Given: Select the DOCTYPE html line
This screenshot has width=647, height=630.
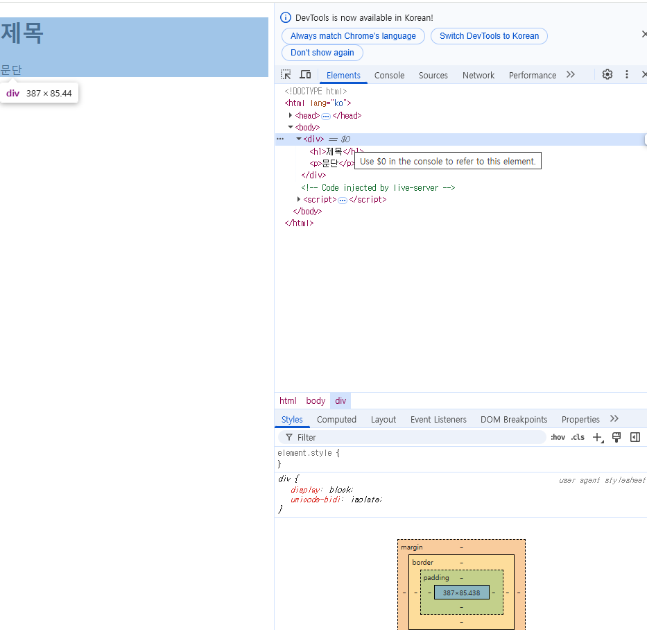Looking at the screenshot, I should (x=316, y=91).
